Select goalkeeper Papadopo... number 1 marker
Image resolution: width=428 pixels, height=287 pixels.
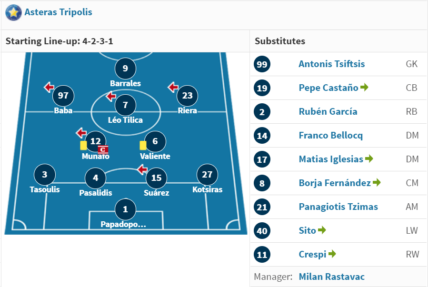(x=125, y=209)
